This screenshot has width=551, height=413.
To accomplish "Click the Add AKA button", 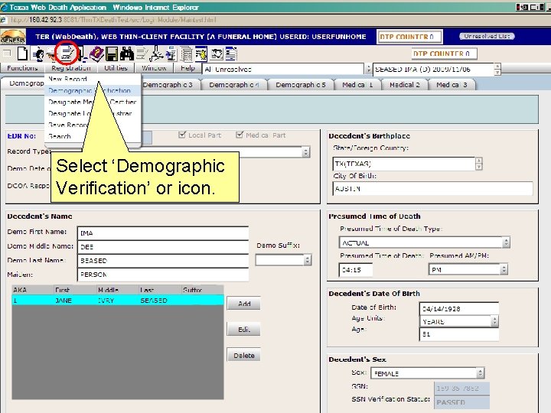I will tap(244, 304).
